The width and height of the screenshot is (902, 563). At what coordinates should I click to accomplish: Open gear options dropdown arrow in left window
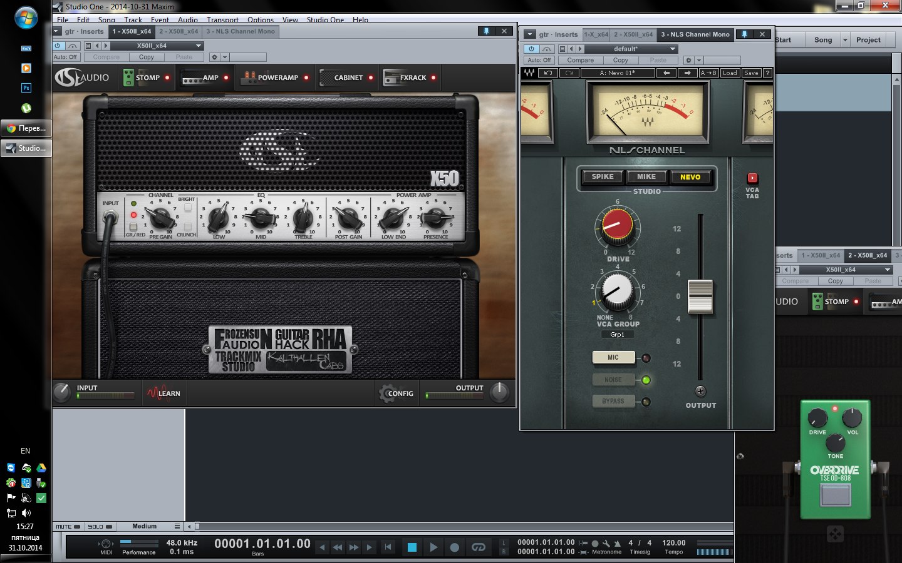pyautogui.click(x=225, y=57)
